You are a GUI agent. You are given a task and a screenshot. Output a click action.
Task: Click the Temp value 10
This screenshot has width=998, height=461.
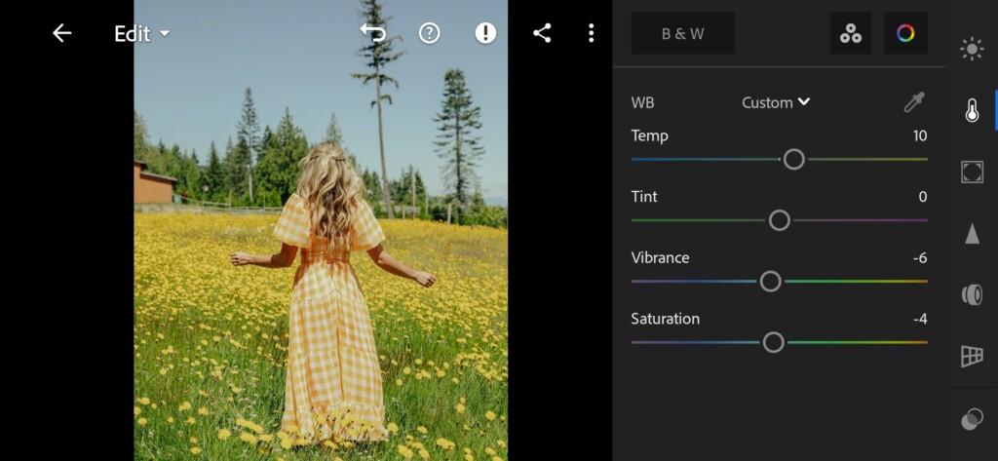tap(920, 135)
